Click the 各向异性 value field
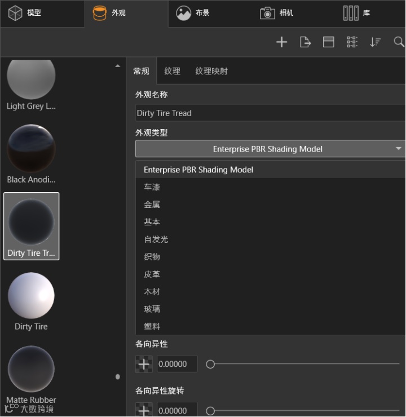Image resolution: width=406 pixels, height=417 pixels. coord(177,364)
